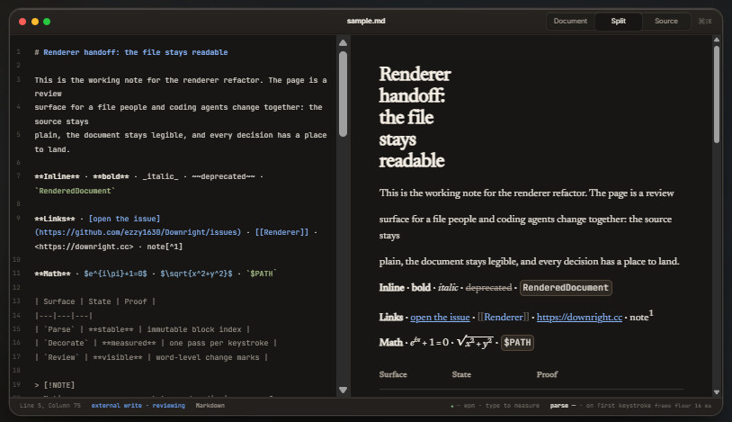Click the preview pane scroll-up arrow
The image size is (732, 422).
pos(717,40)
